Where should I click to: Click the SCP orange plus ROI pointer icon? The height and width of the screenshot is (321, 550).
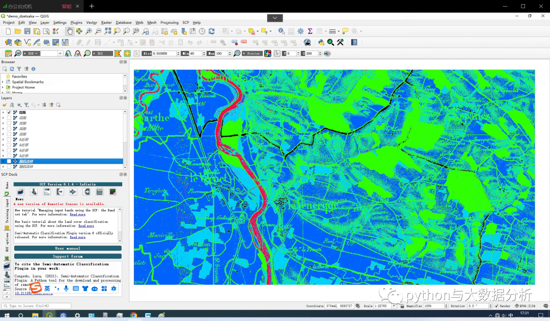click(127, 53)
